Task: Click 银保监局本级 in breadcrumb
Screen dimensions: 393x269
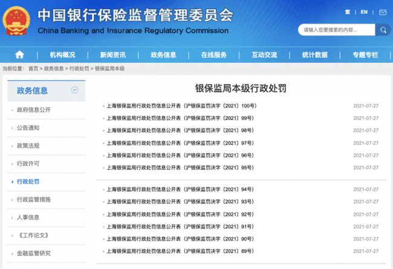Action: pos(110,69)
